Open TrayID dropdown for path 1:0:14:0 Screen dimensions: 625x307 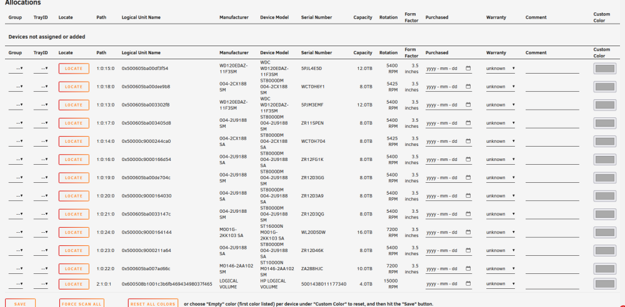(x=41, y=142)
